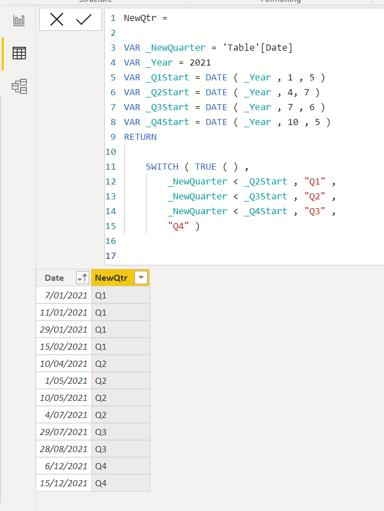Click the 11/01/2021 date cell

64,312
